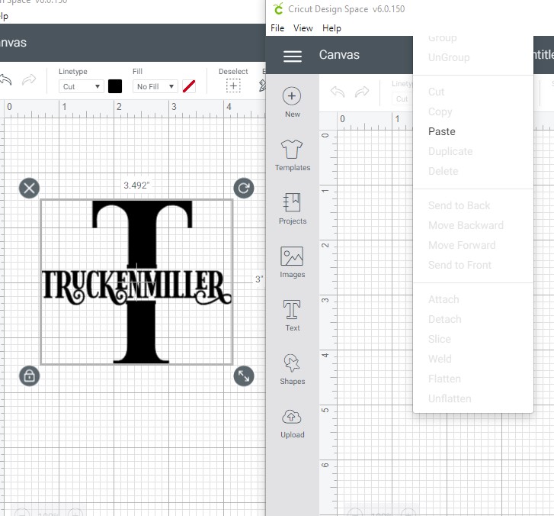The image size is (554, 516).
Task: Click the black linetype color swatch
Action: [115, 86]
